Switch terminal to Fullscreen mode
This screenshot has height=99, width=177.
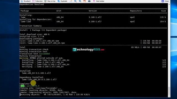pos(38,1)
